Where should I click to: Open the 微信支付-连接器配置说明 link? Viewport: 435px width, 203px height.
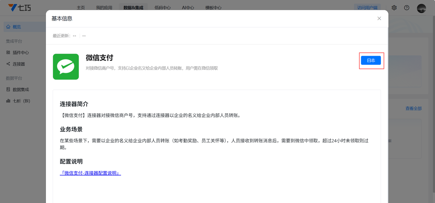[x=90, y=173]
